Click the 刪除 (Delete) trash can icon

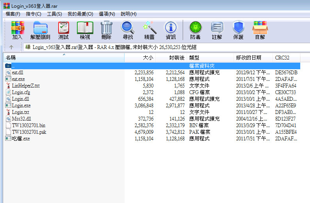pyautogui.click(x=107, y=28)
